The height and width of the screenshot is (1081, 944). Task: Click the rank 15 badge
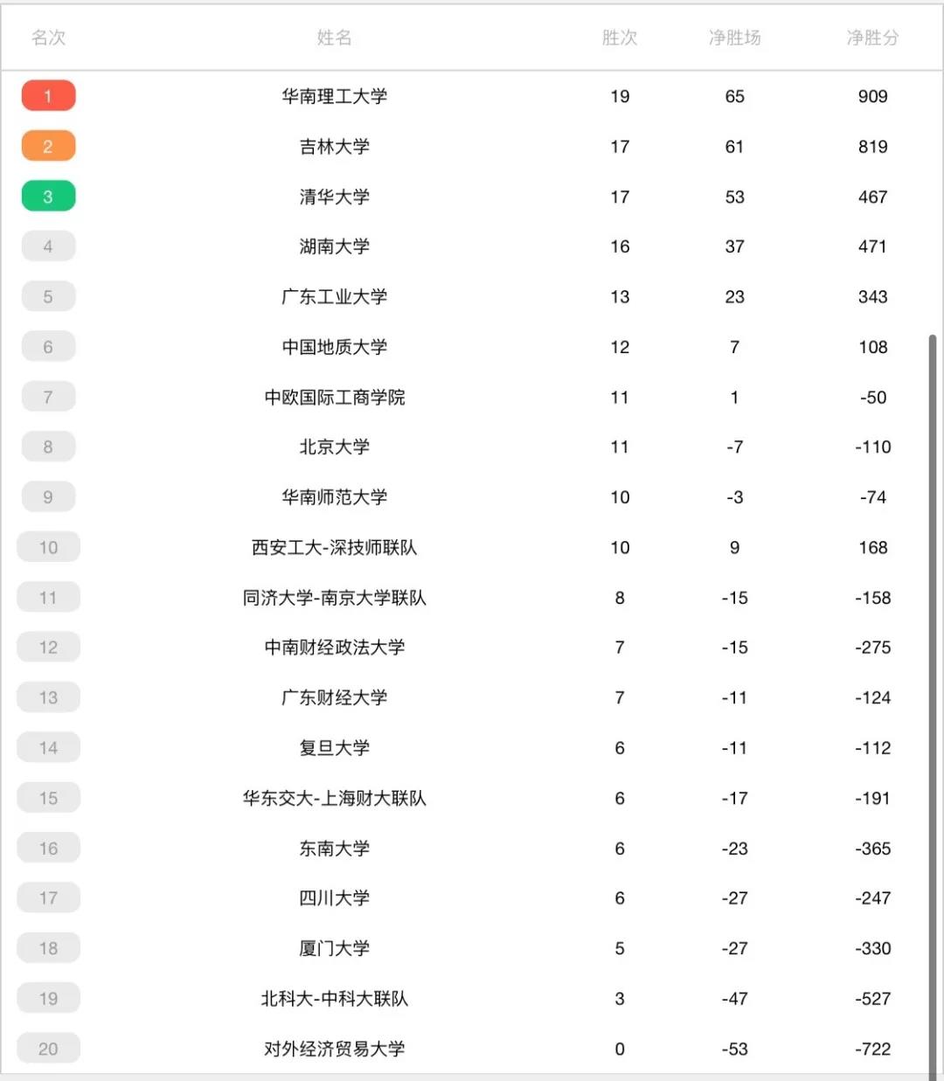(x=48, y=798)
